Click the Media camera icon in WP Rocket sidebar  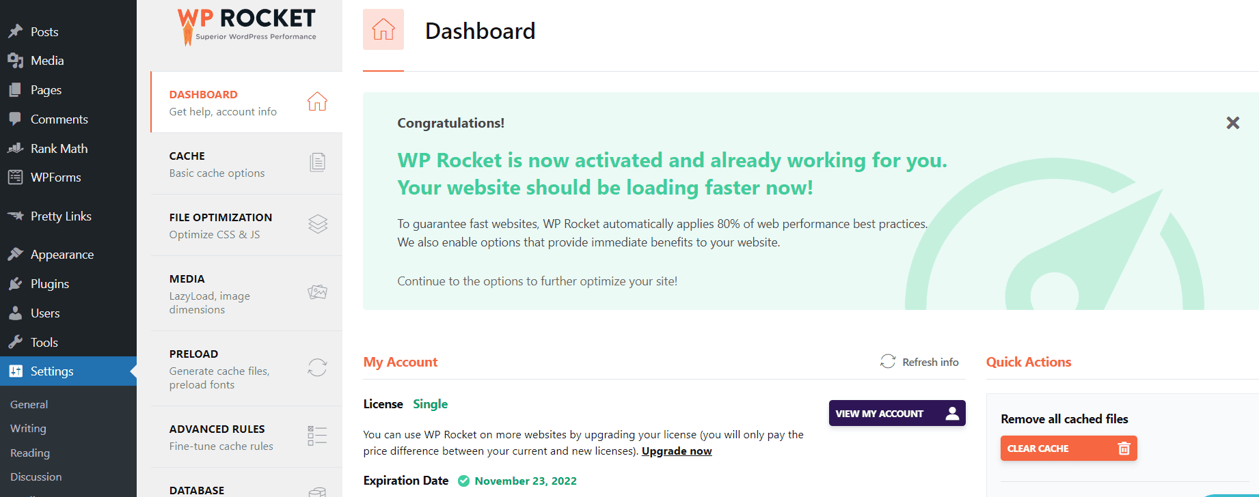316,292
